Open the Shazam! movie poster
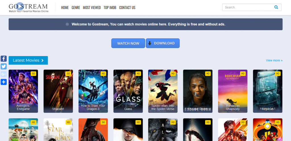Image resolution: width=291 pixels, height=141 pixels. pyautogui.click(x=58, y=91)
